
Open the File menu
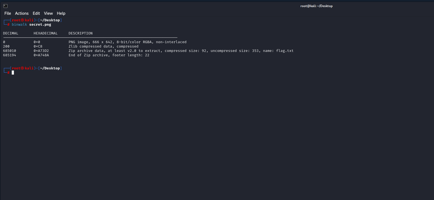8,13
